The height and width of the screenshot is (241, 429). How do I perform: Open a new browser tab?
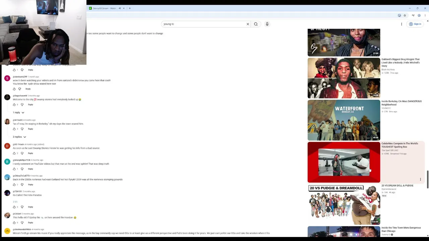130,8
